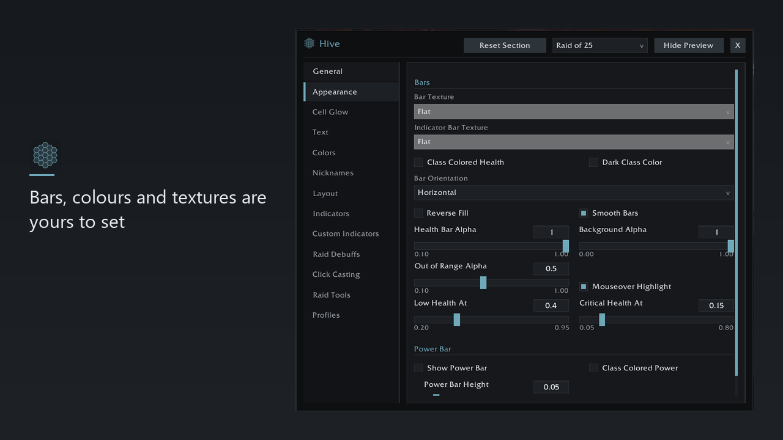Click the Hide Preview button
Screen dimensions: 783x440
tap(688, 45)
